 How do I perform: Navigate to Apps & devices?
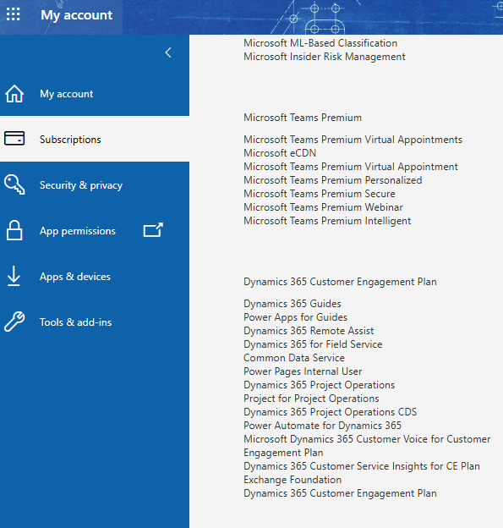[95, 277]
